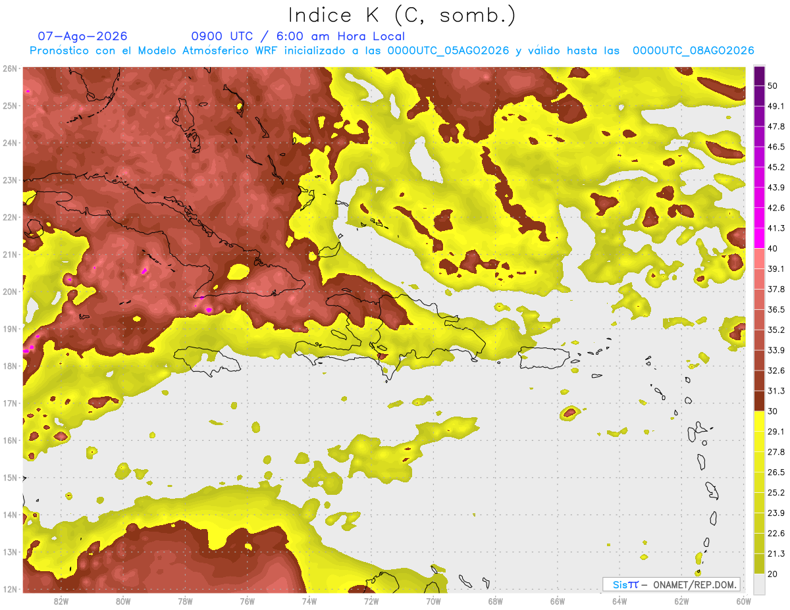Click the colorbar value "41.3"
Image resolution: width=790 pixels, height=610 pixels.
(776, 228)
